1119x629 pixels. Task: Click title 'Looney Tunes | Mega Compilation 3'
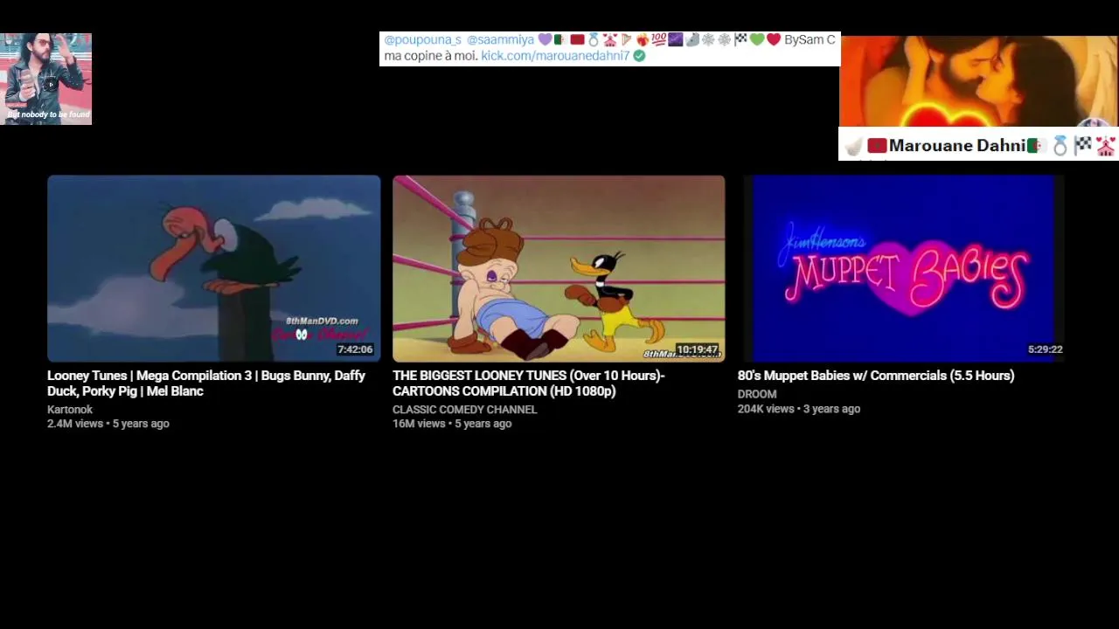click(x=206, y=384)
